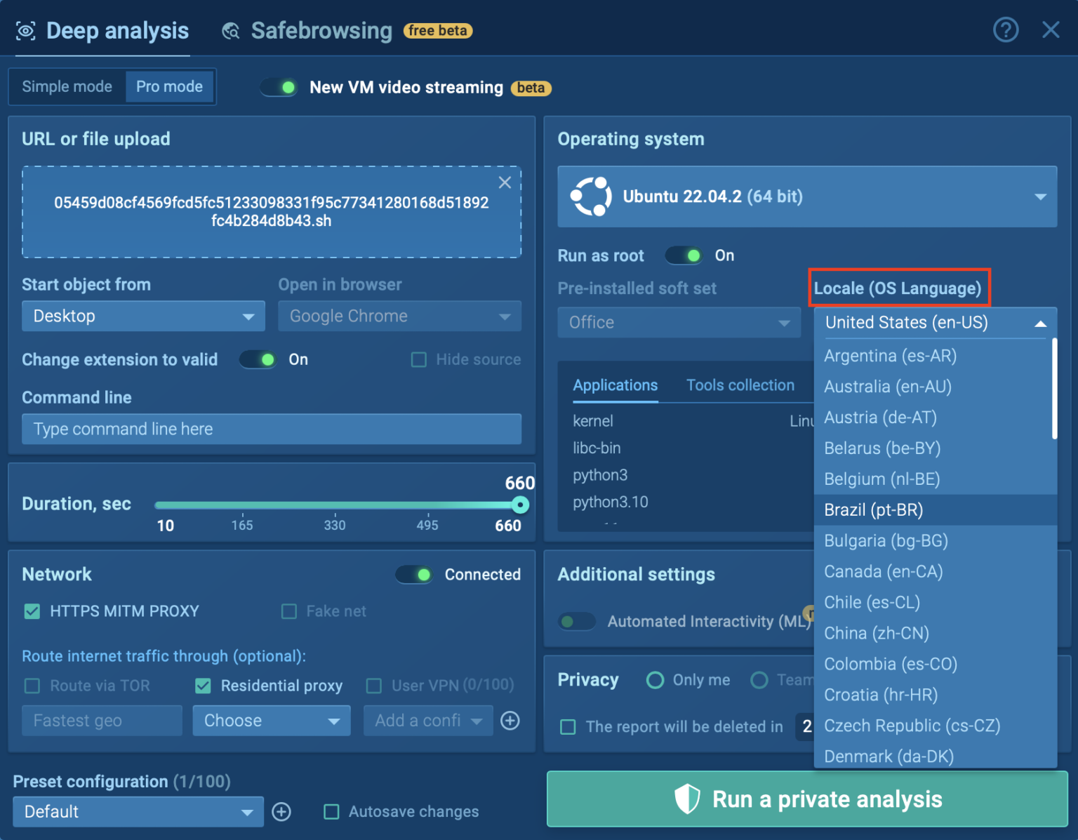Click shield icon on run button
The image size is (1078, 840).
[687, 799]
